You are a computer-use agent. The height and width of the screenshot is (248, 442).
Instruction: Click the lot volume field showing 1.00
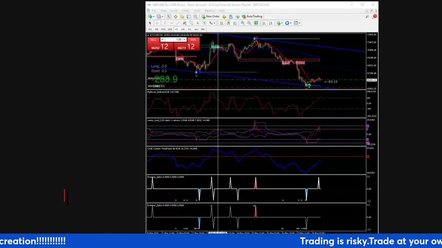point(174,40)
